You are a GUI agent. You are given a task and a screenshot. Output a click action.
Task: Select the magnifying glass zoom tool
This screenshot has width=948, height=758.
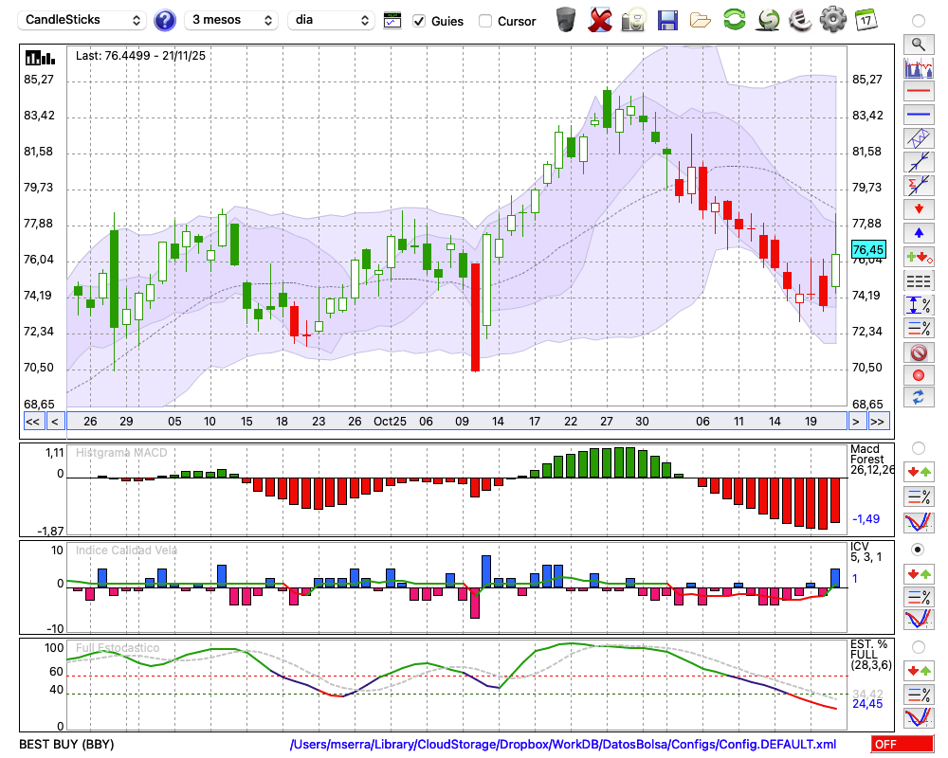[918, 44]
